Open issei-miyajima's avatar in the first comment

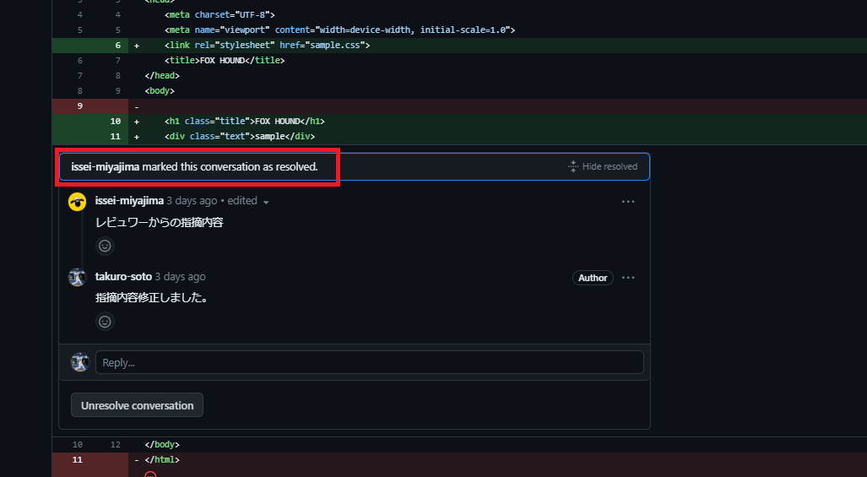point(78,202)
